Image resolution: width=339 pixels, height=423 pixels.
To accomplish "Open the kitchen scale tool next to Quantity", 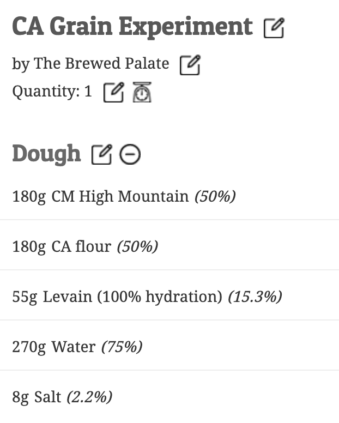I will point(142,92).
